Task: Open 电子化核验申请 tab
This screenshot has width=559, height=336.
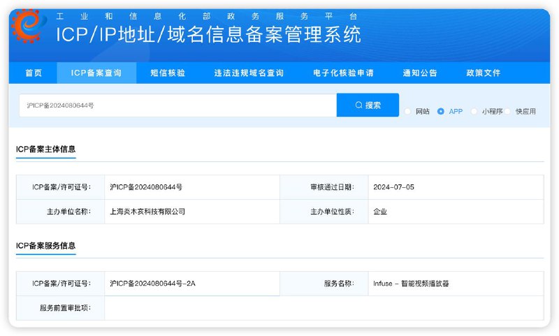Action: [343, 73]
